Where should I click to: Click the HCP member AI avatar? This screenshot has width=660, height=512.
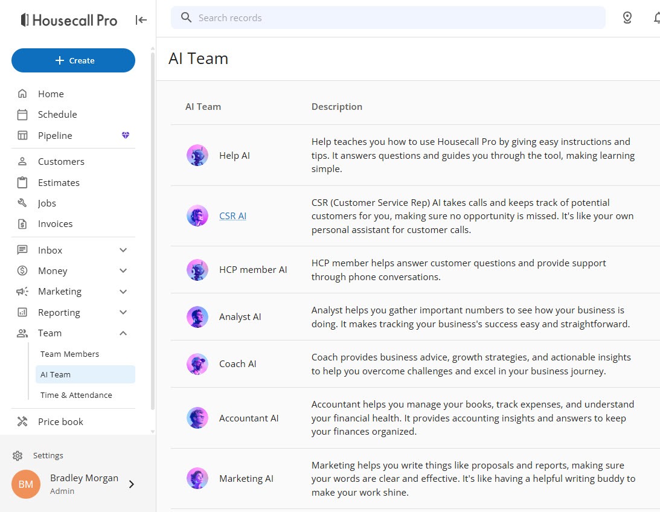(197, 270)
